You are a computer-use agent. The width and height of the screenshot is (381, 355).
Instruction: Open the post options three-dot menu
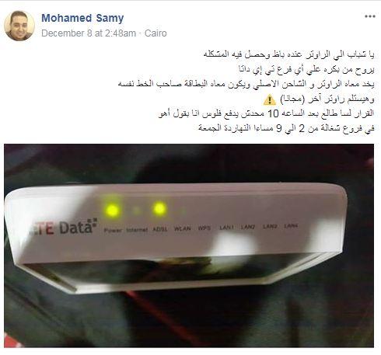(x=370, y=16)
